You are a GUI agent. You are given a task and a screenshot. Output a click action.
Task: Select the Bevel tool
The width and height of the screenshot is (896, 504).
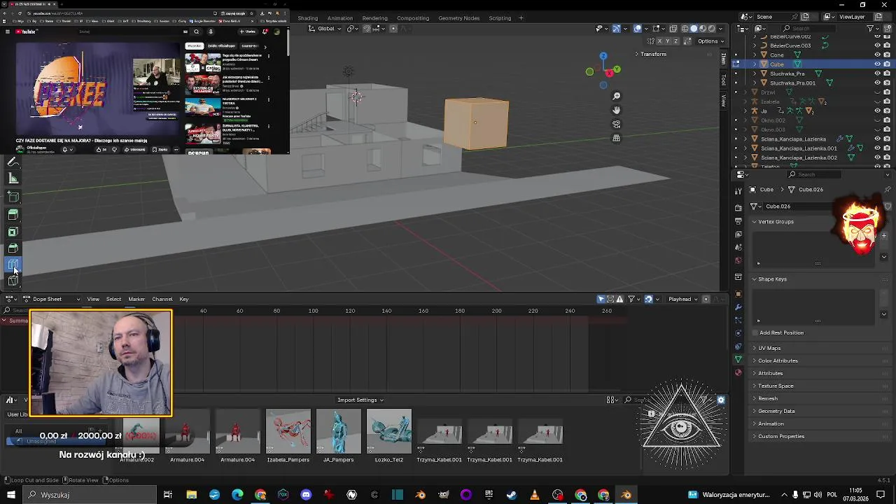(x=13, y=248)
